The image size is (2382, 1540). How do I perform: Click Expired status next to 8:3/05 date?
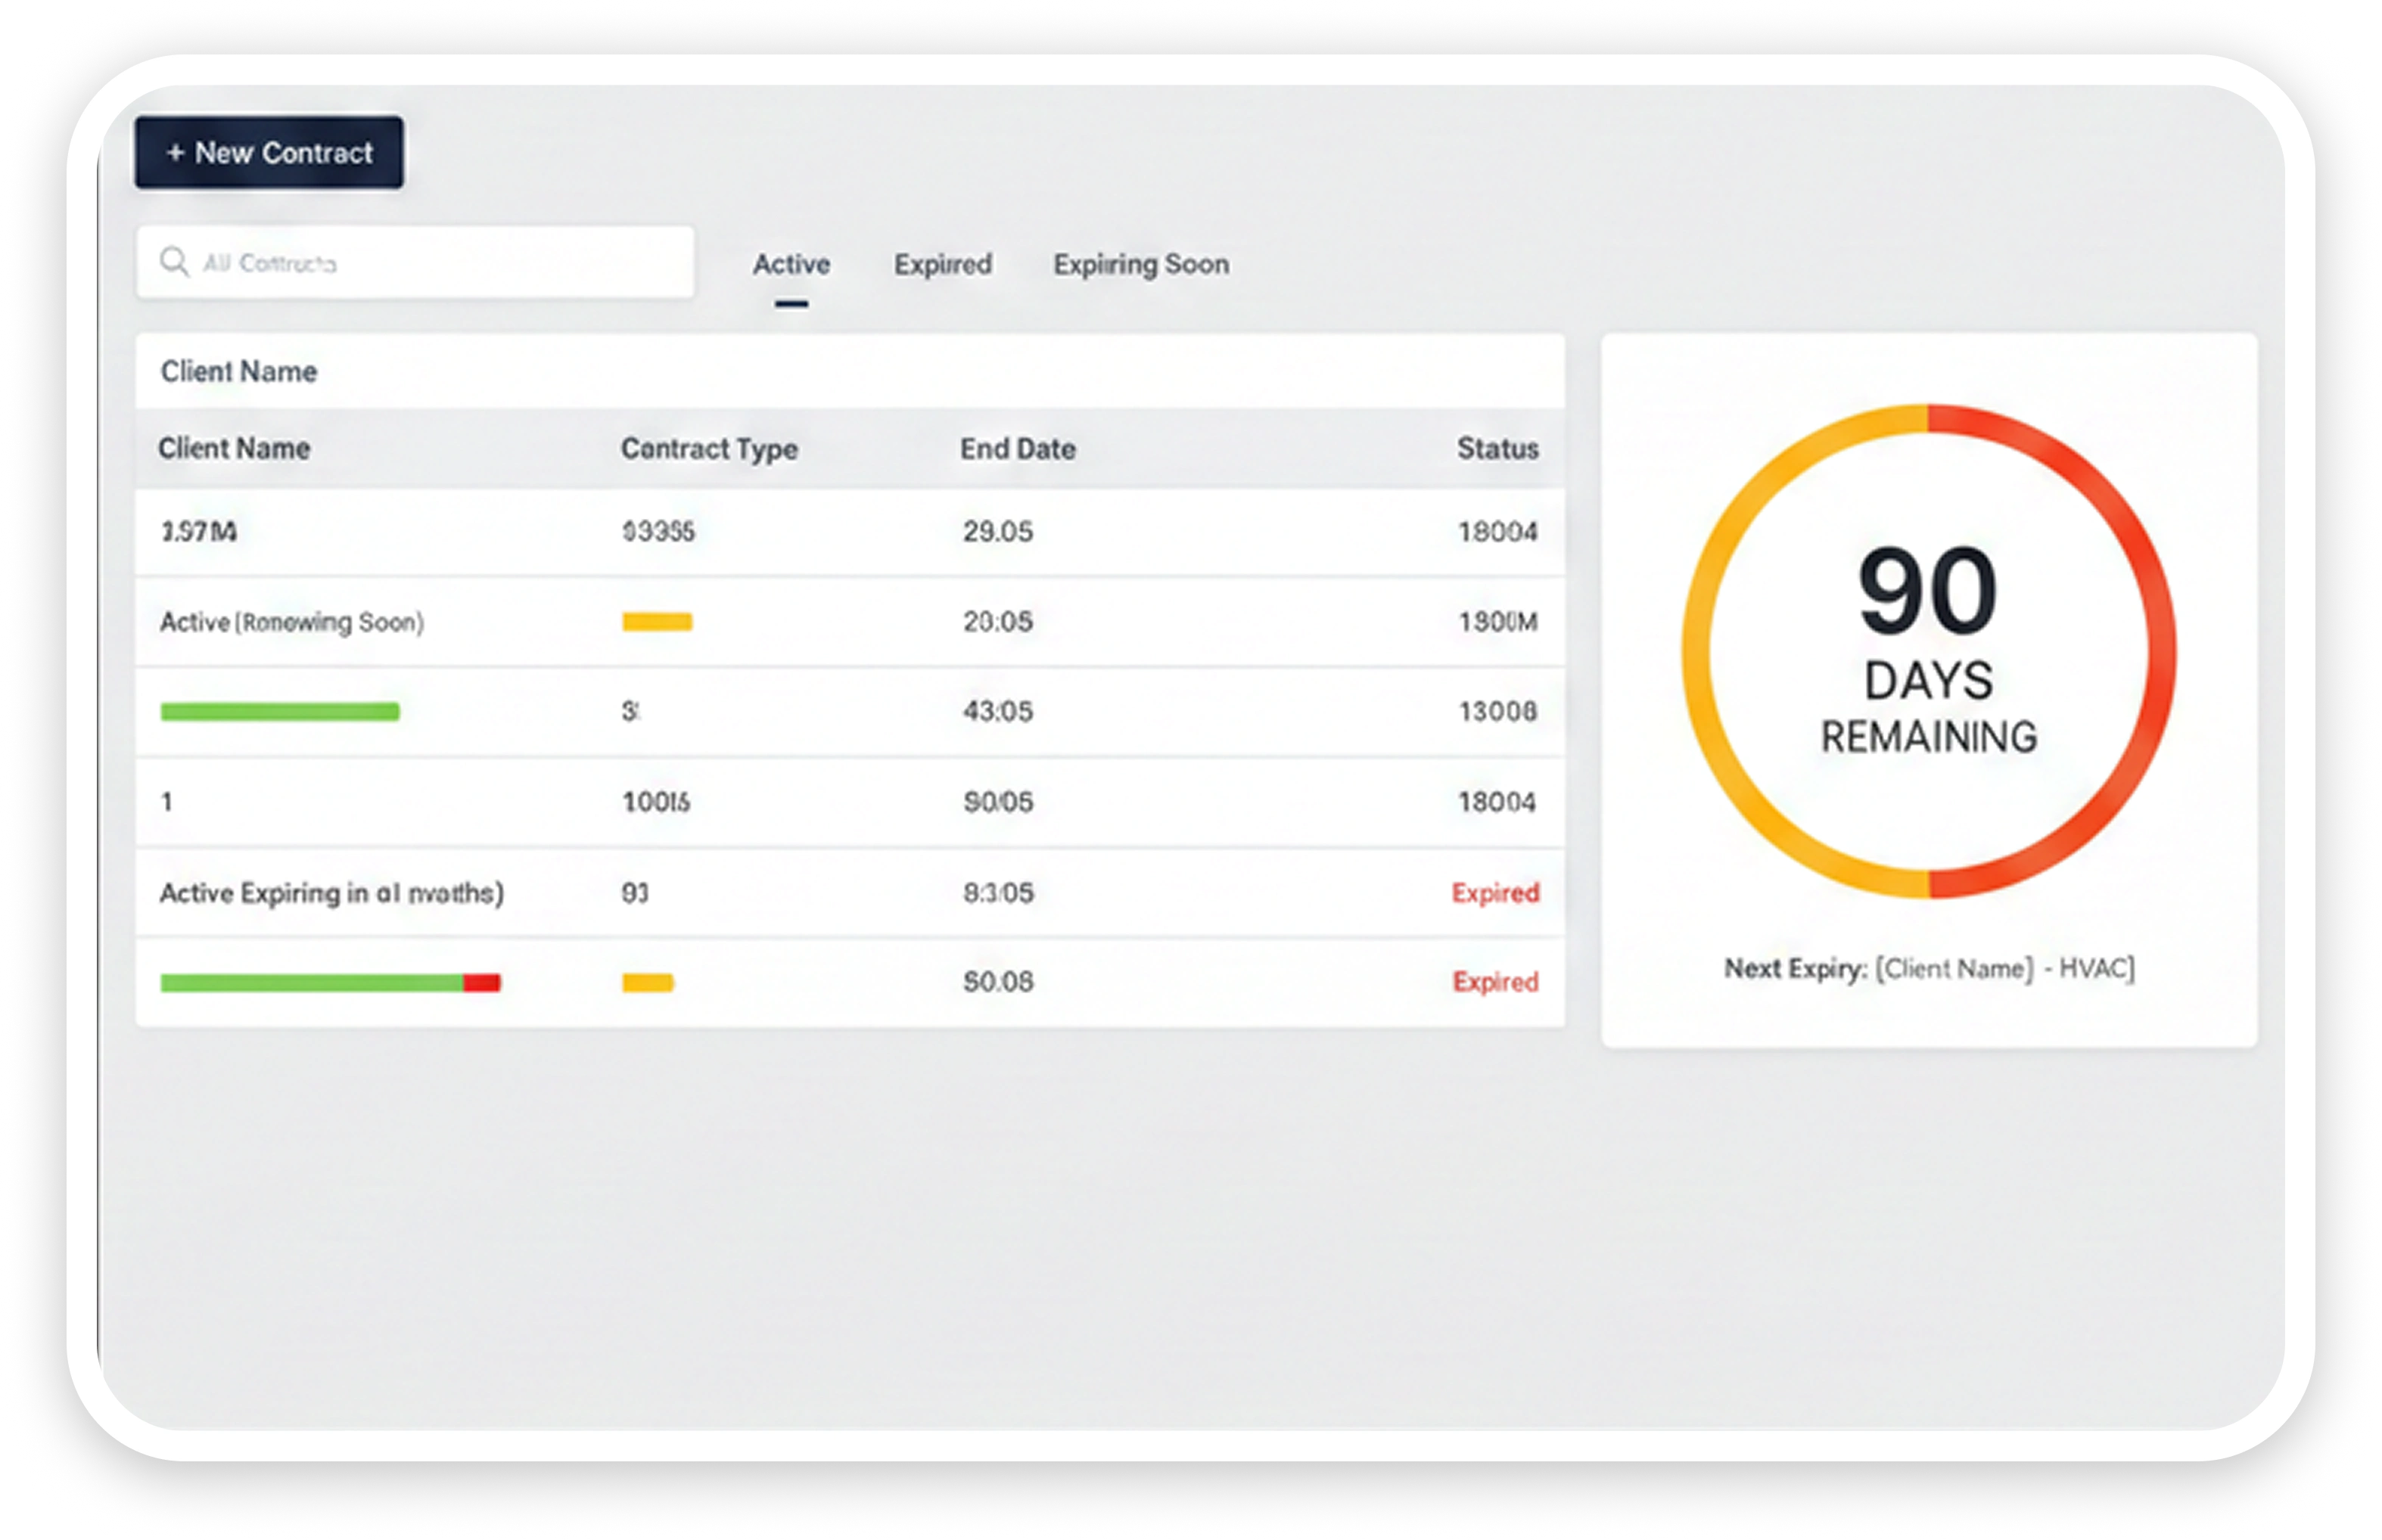[x=1494, y=893]
